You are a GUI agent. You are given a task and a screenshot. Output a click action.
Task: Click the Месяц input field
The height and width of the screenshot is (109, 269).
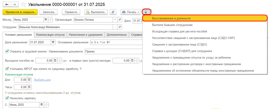pos(28,19)
